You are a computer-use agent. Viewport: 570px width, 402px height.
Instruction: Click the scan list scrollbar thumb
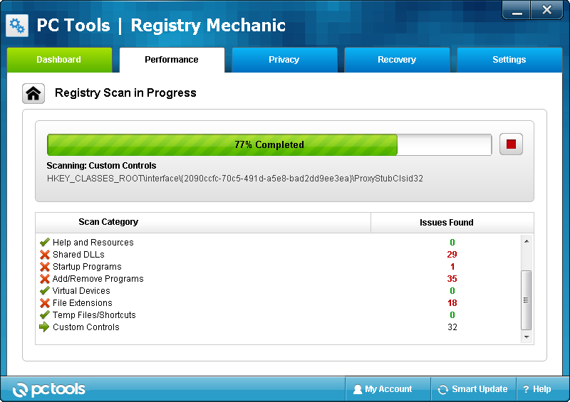coord(526,300)
